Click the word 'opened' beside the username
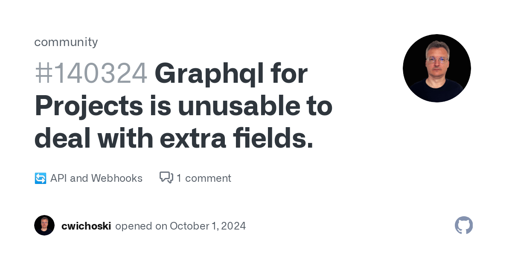The image size is (512, 256). (x=134, y=226)
